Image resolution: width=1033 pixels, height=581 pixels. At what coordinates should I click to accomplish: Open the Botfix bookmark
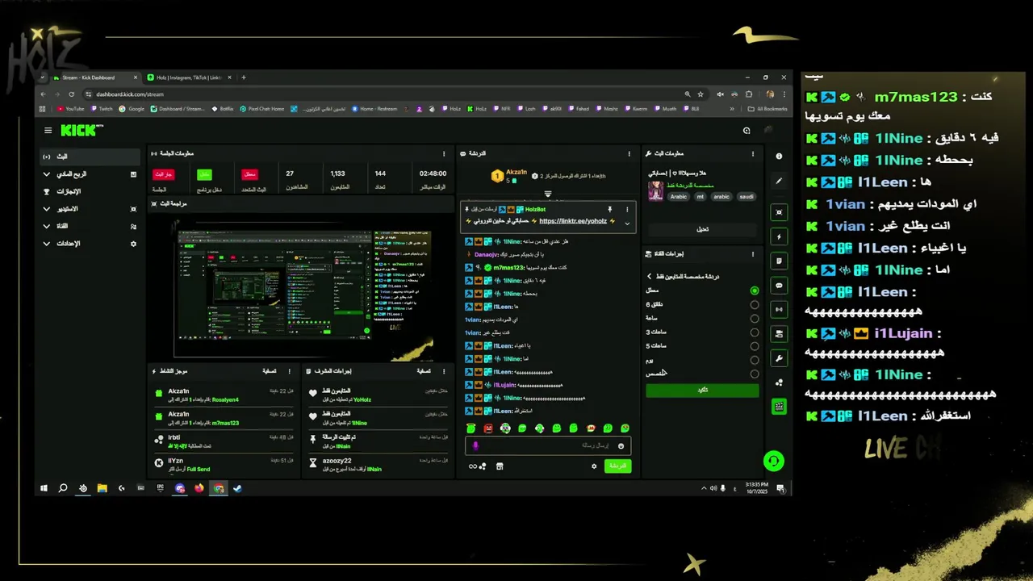click(224, 109)
